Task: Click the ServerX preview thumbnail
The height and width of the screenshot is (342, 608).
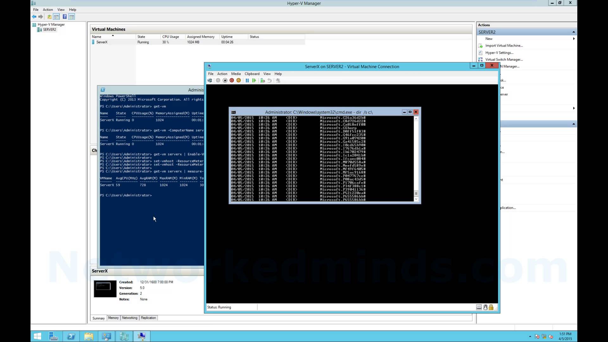Action: (105, 288)
